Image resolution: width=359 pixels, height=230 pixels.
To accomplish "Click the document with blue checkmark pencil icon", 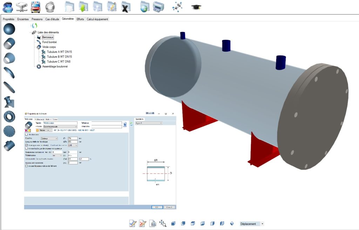I will pos(133,223).
